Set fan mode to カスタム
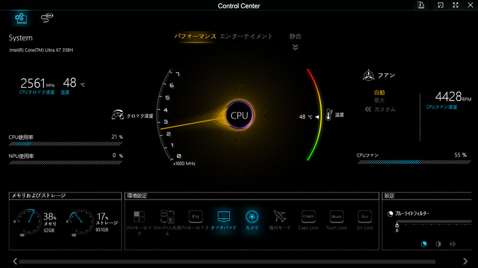The height and width of the screenshot is (268, 478). pos(385,110)
